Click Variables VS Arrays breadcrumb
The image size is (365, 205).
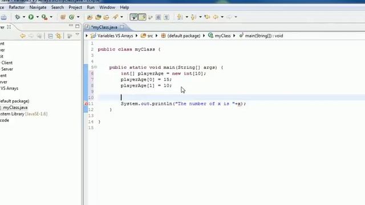point(115,36)
